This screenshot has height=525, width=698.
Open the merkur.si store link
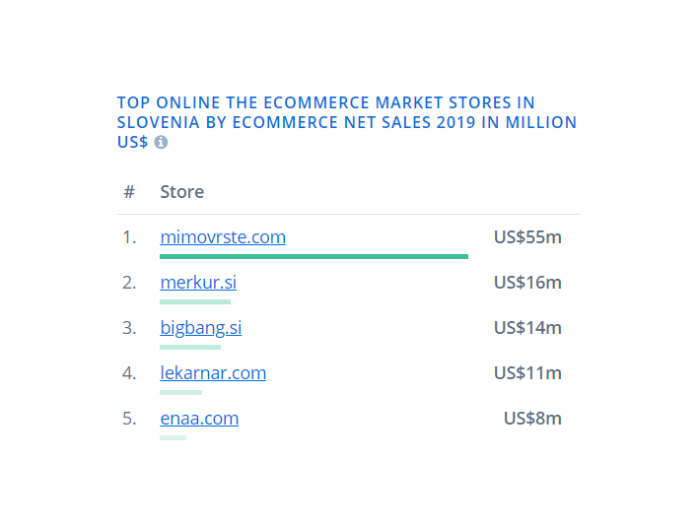[x=198, y=283]
